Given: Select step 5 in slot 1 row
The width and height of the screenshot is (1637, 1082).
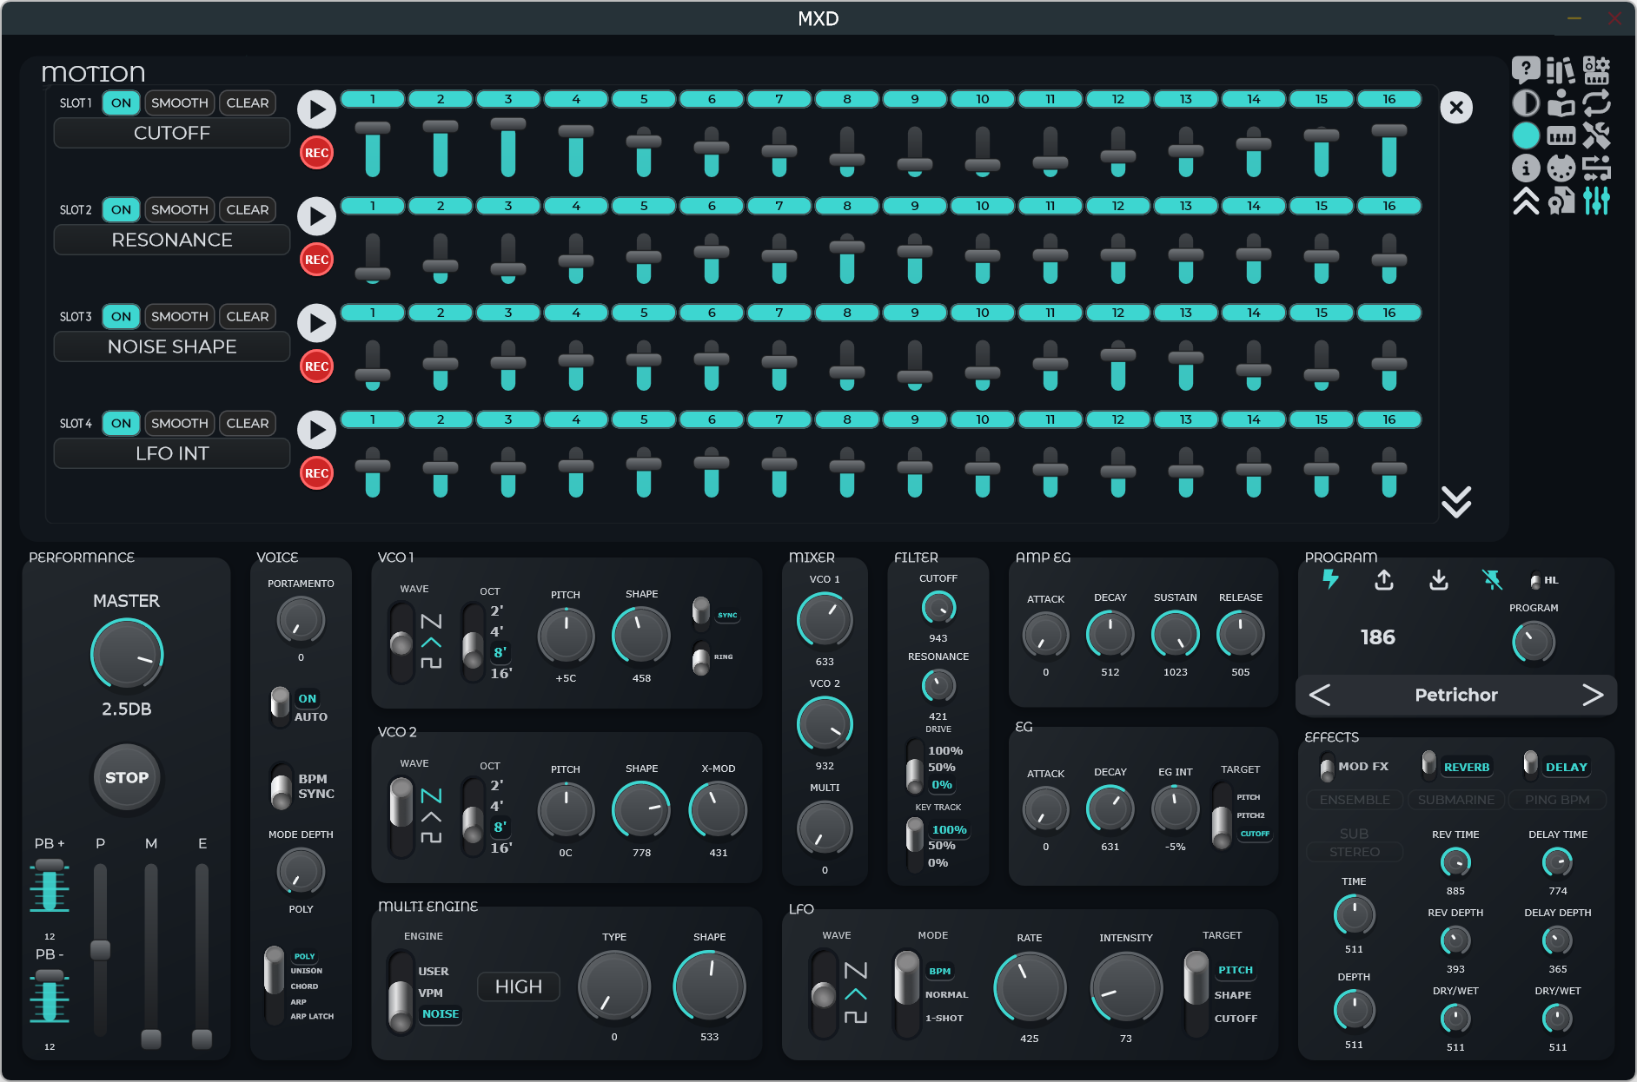Looking at the screenshot, I should tap(644, 99).
